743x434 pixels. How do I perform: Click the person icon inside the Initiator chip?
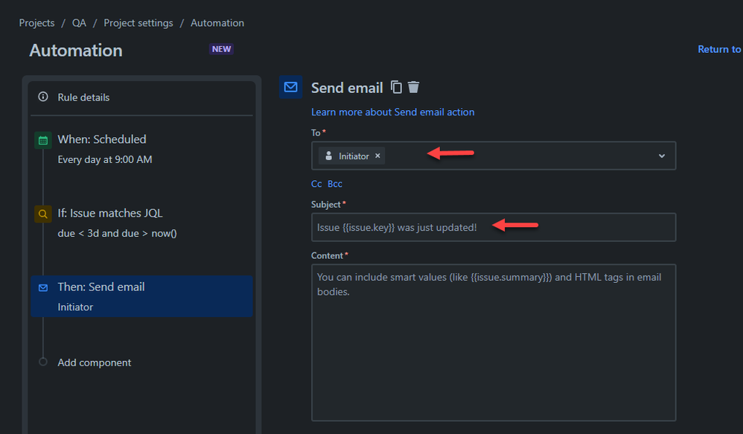(329, 156)
